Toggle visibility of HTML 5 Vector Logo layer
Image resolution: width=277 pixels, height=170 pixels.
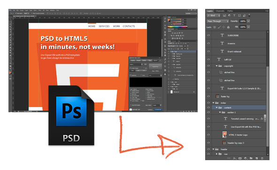coord(208,135)
